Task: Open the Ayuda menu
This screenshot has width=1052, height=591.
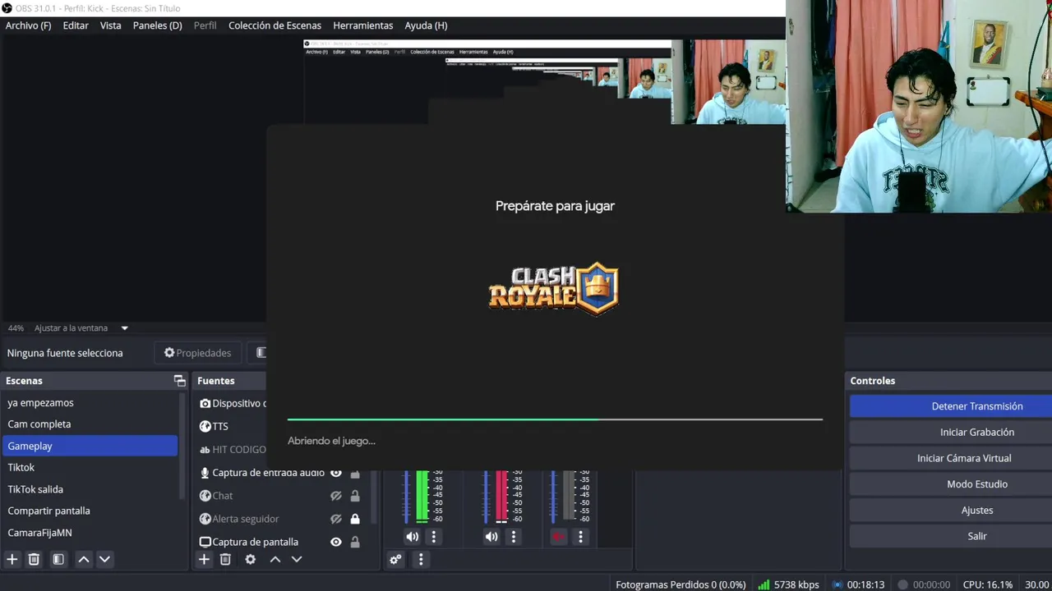Action: pyautogui.click(x=426, y=25)
